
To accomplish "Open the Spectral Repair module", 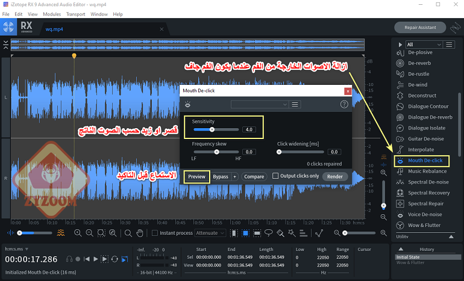I will pyautogui.click(x=425, y=203).
